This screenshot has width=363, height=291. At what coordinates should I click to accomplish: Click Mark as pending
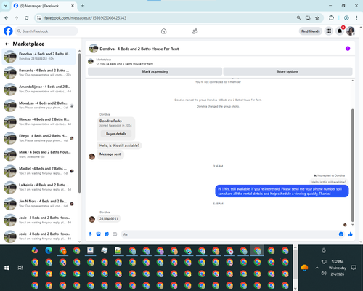(155, 71)
